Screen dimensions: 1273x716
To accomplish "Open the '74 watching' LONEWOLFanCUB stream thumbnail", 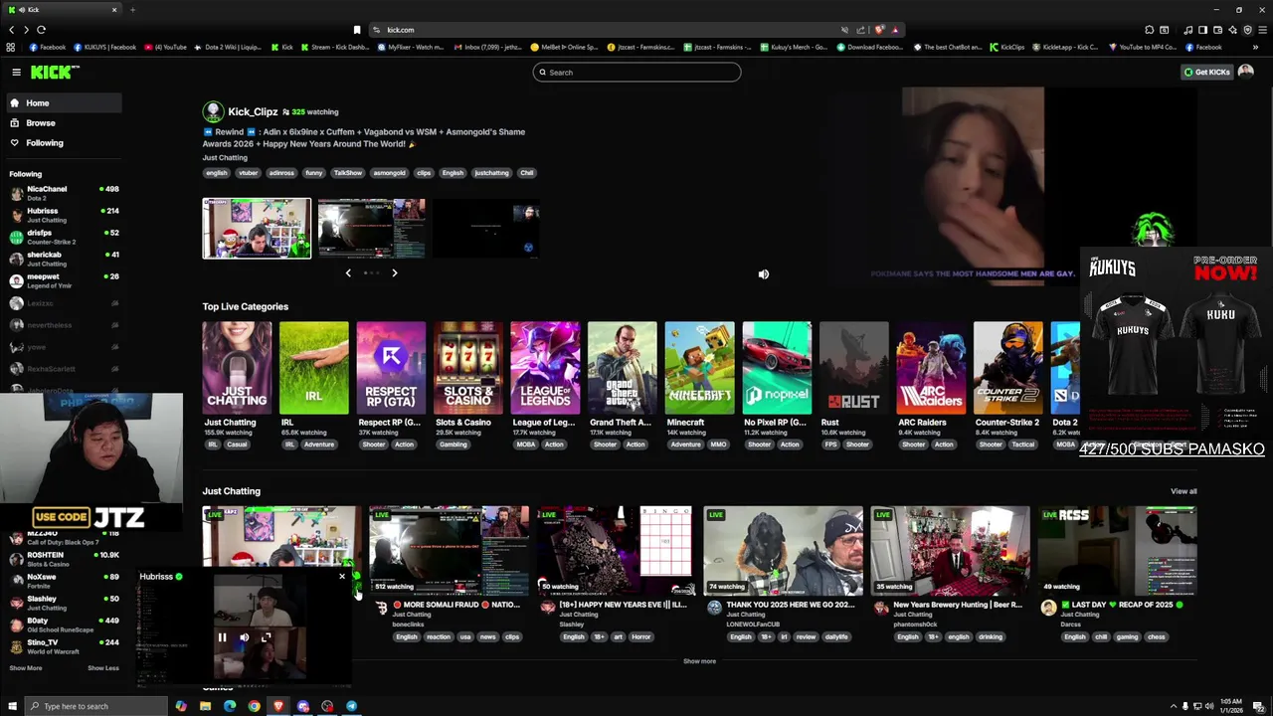I will point(783,551).
